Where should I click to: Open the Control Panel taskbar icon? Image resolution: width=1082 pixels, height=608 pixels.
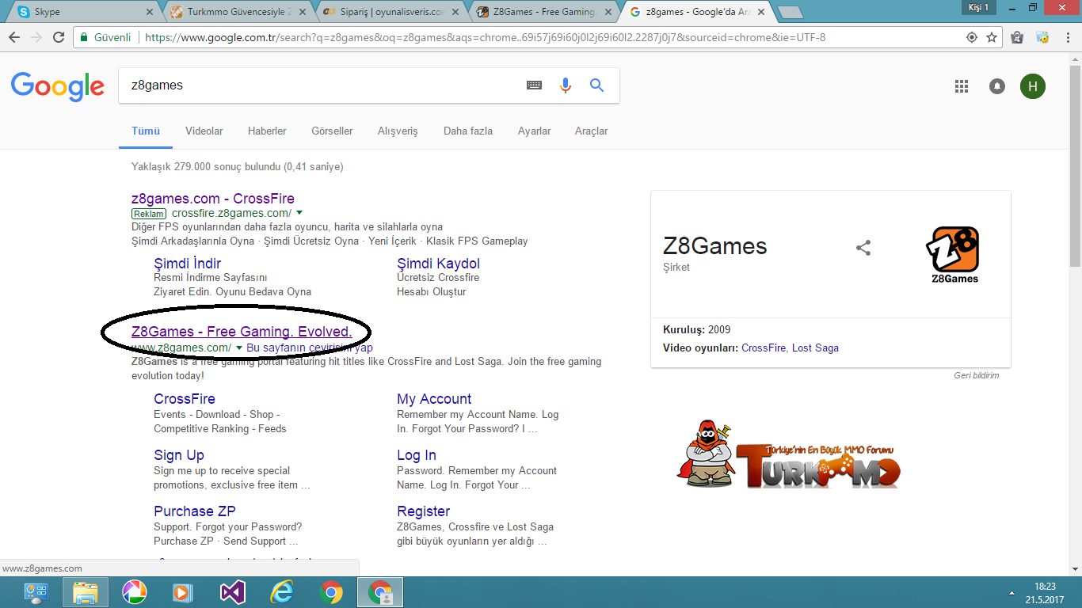[x=36, y=592]
